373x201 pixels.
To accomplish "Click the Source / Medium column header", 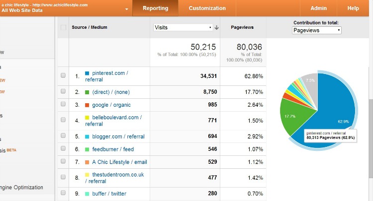I will [x=90, y=27].
